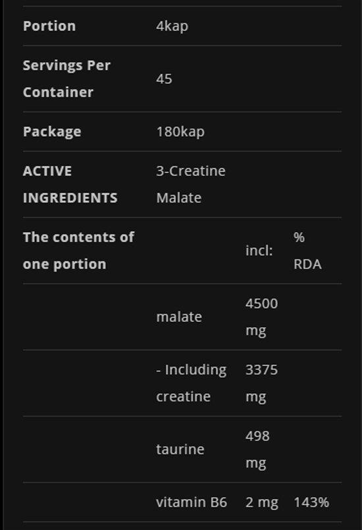Select the vitamin B6 ingredient name
This screenshot has height=530, width=362.
192,502
